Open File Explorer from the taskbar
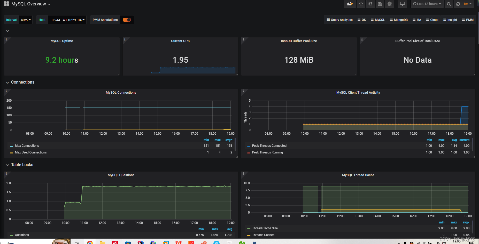Image resolution: width=479 pixels, height=244 pixels. tap(103, 242)
